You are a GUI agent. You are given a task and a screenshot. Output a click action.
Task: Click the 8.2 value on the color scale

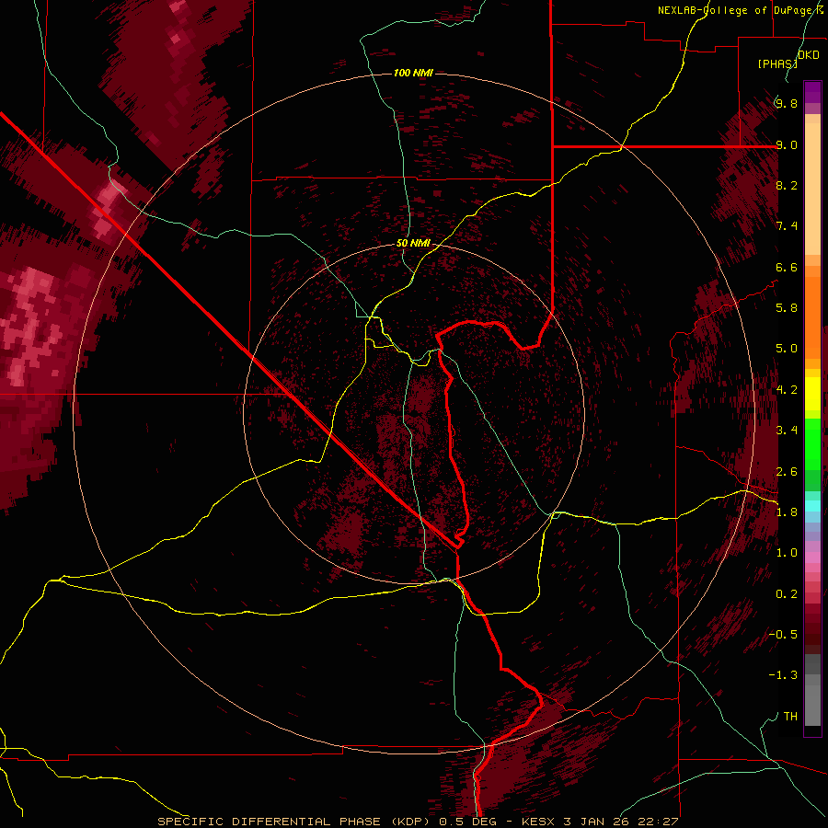pos(787,185)
